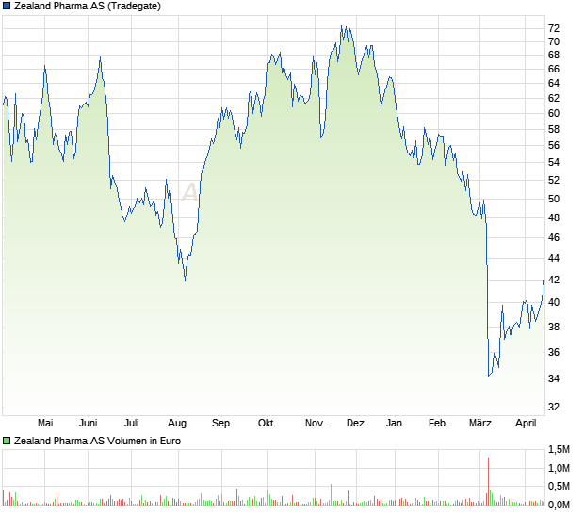Click the 'Jan.' month label
584x514 pixels.
(x=396, y=423)
